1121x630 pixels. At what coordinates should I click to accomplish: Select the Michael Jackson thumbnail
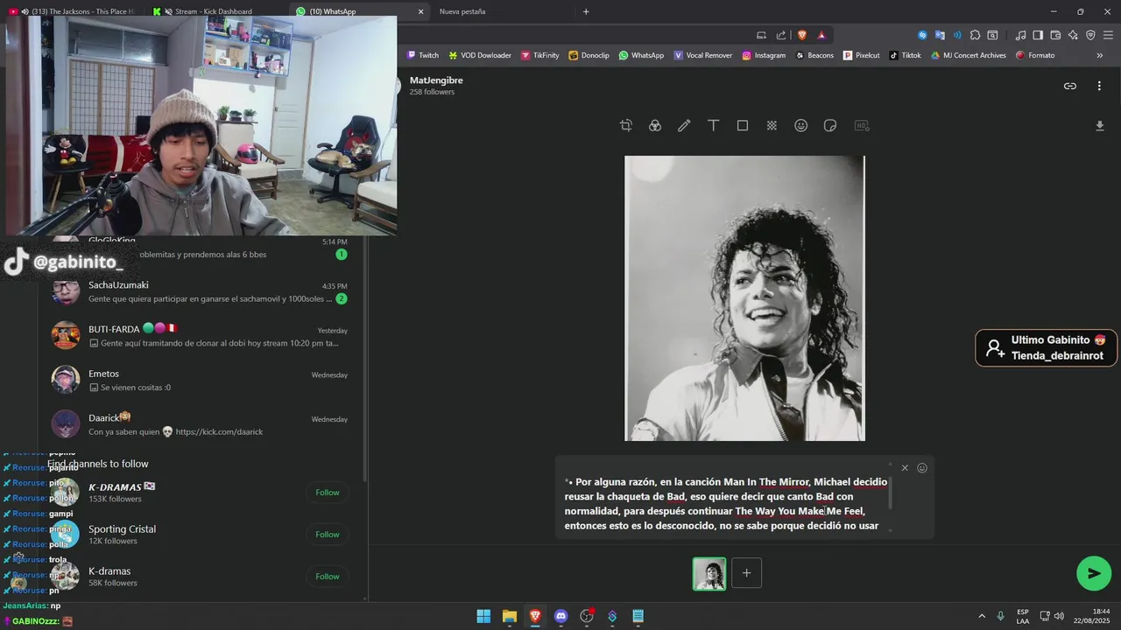[x=709, y=574]
